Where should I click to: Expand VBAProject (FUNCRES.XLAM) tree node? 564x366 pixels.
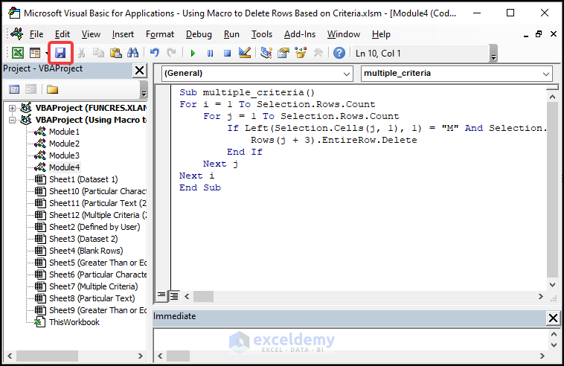(12, 108)
